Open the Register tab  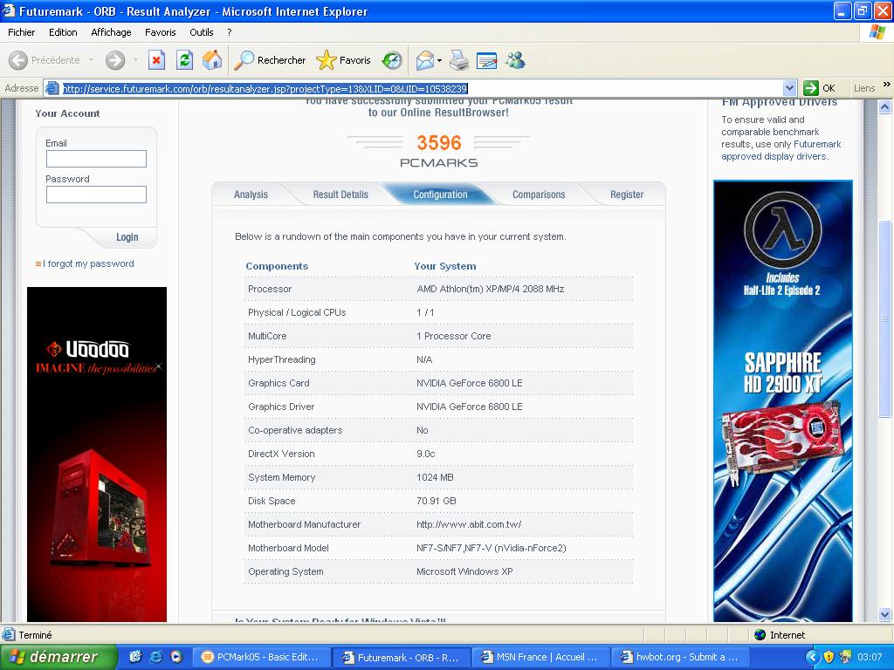coord(627,195)
